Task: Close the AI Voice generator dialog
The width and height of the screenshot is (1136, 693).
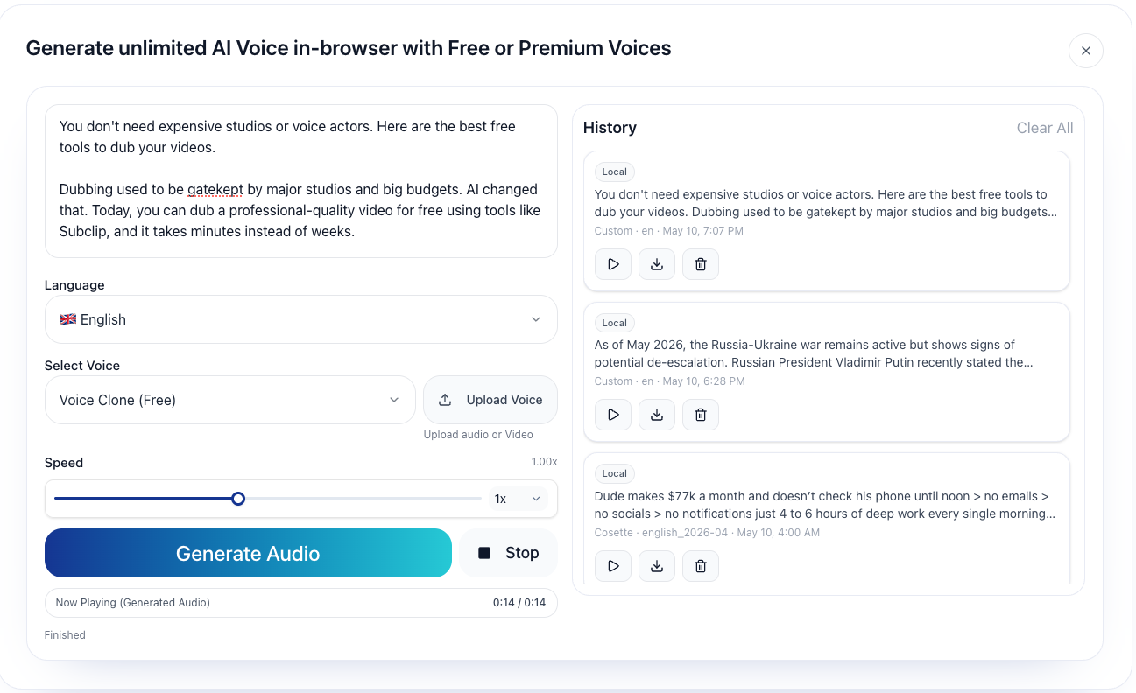Action: coord(1085,51)
